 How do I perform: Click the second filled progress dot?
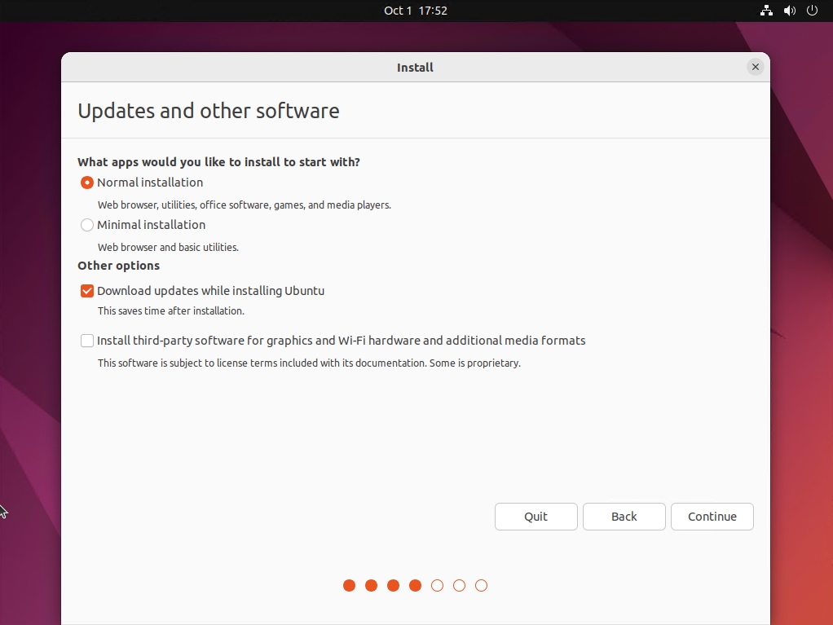(372, 585)
